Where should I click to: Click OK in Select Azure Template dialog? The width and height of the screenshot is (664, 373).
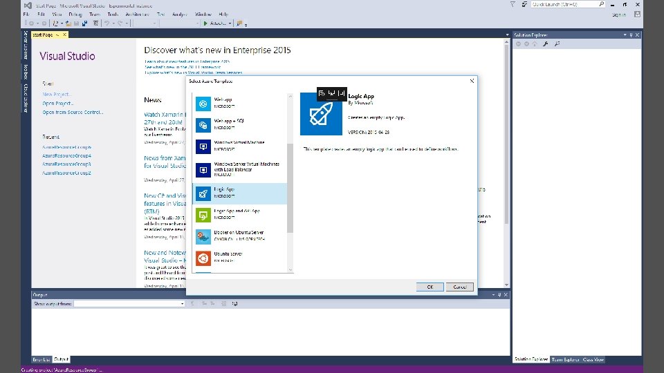tap(430, 287)
